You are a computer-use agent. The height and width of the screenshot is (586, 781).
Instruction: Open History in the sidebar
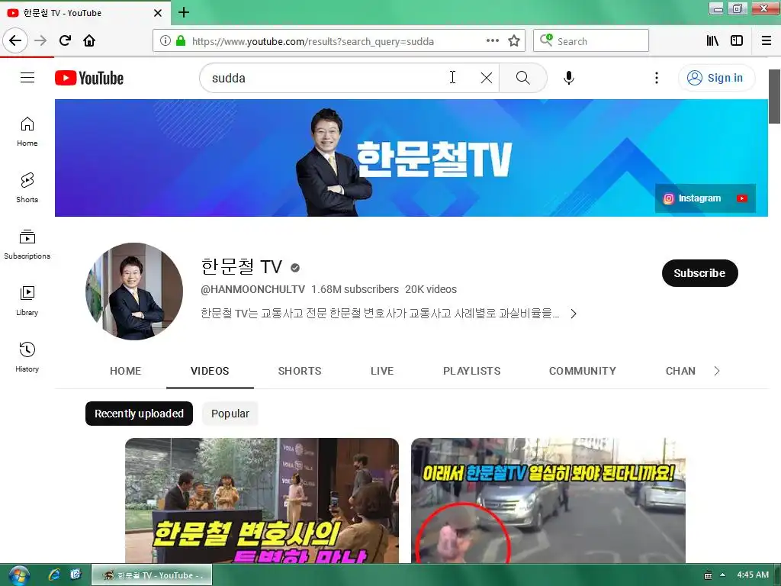click(27, 357)
